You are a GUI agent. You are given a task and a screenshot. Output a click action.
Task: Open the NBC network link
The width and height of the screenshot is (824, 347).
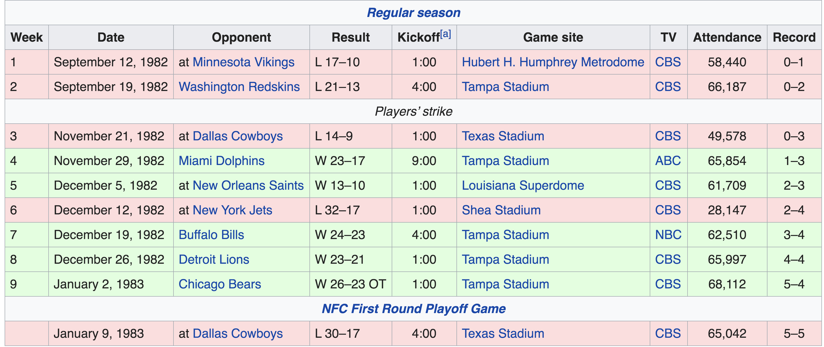pos(668,235)
